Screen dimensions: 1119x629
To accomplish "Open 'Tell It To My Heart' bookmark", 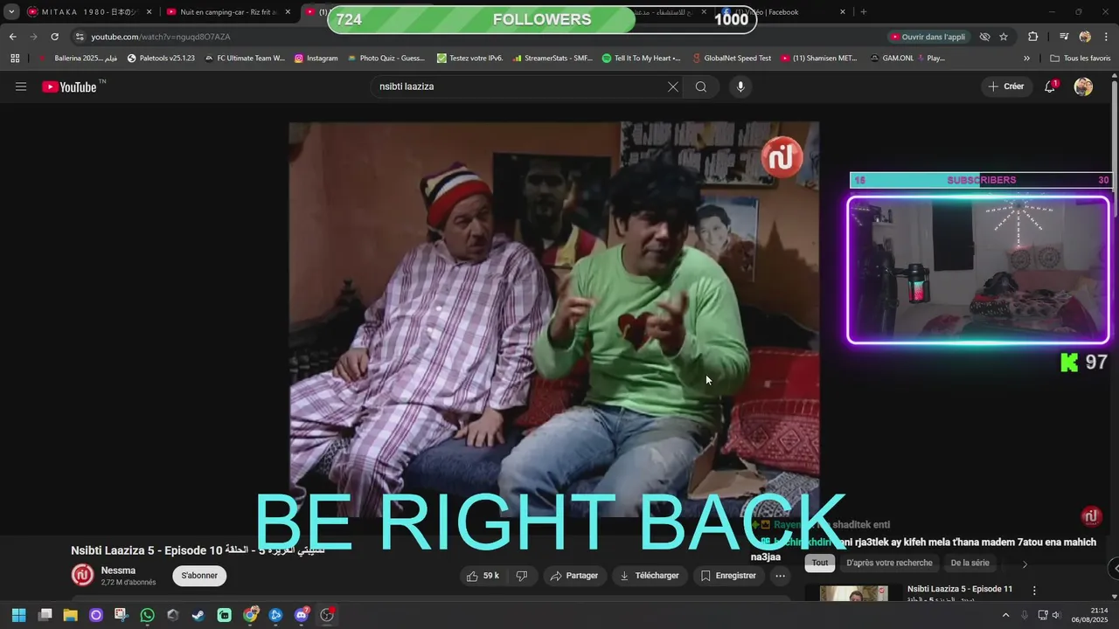I will coord(642,59).
